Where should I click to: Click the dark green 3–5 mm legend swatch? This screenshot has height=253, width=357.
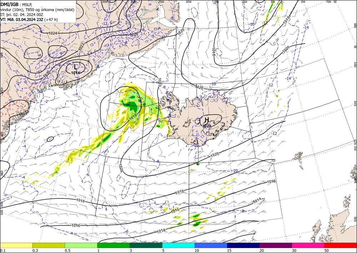tap(146, 245)
